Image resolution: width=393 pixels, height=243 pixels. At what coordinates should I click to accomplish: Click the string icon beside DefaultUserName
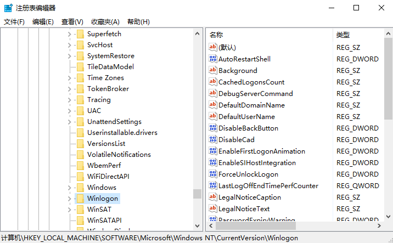click(x=213, y=116)
